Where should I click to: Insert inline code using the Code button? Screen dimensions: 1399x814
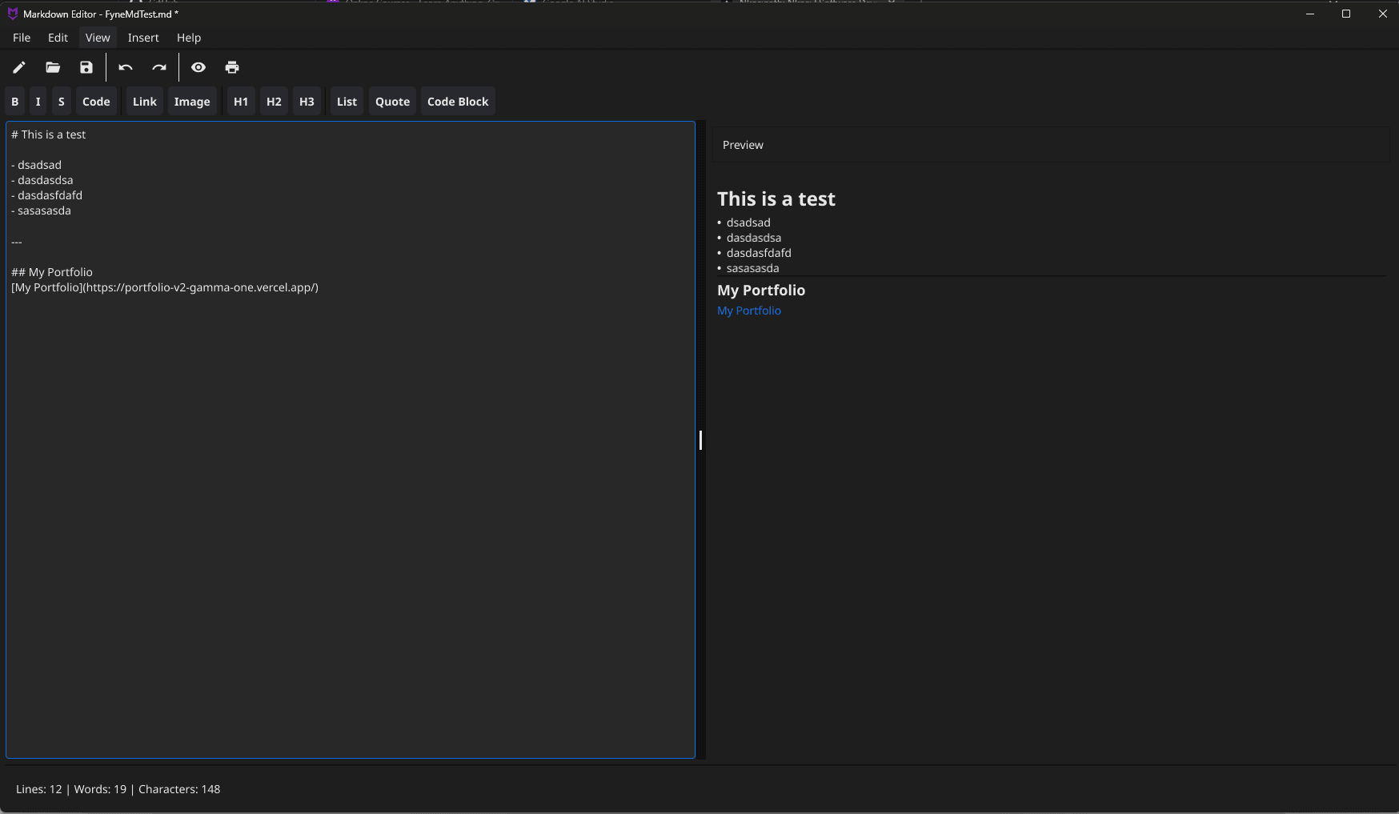96,102
